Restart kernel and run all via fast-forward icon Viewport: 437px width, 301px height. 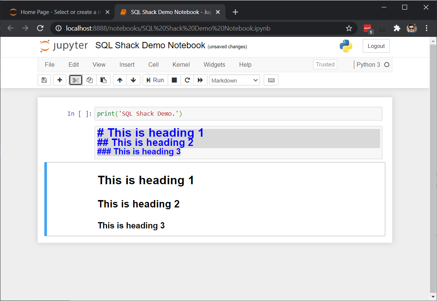[201, 80]
